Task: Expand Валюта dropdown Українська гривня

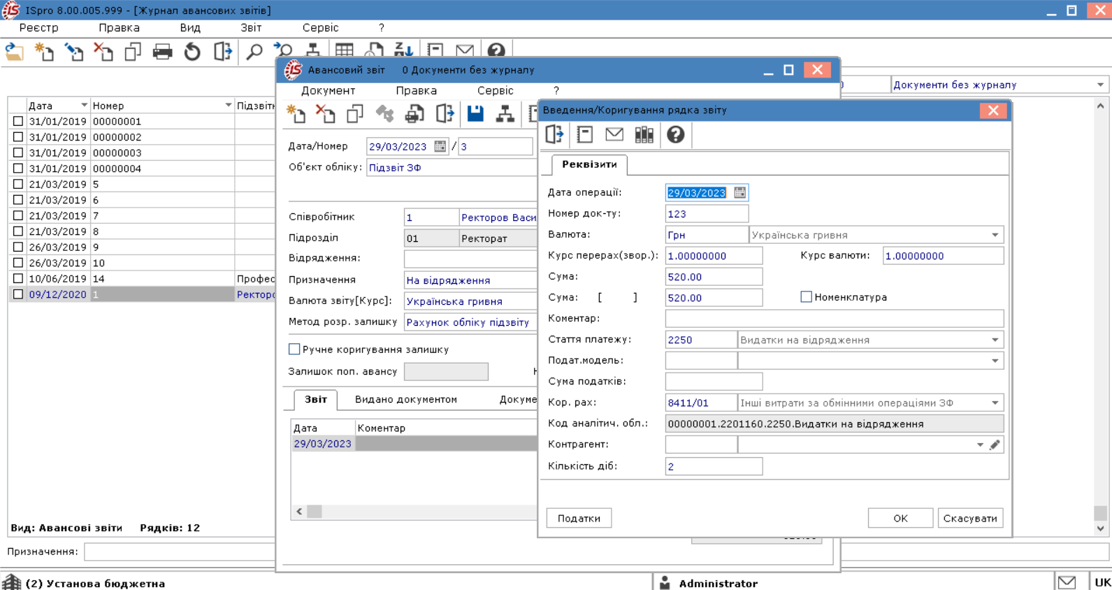Action: [x=995, y=235]
